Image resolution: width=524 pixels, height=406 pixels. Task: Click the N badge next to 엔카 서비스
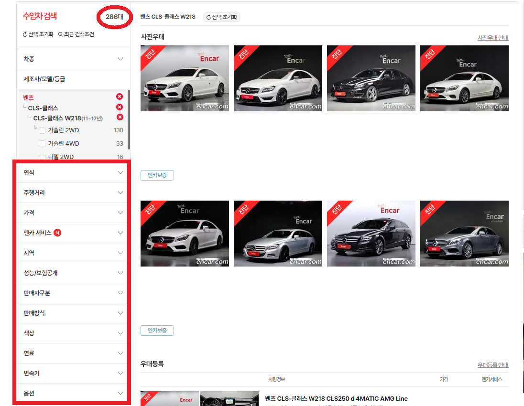pyautogui.click(x=57, y=233)
